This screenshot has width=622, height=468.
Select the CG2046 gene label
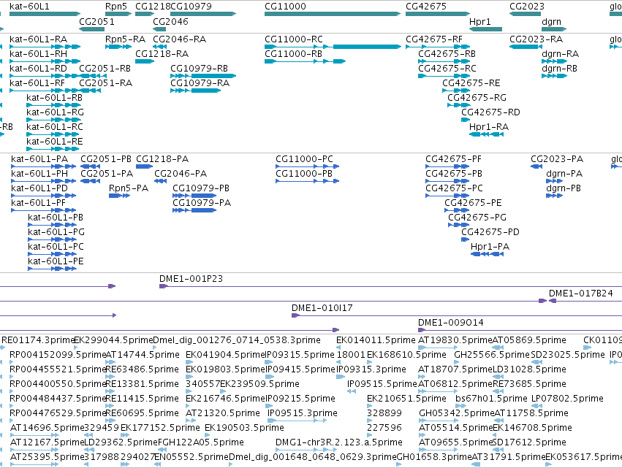[x=170, y=22]
